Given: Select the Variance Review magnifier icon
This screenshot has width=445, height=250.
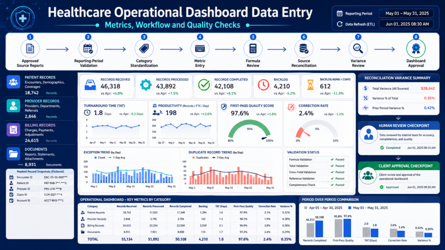Looking at the screenshot, I should [x=358, y=49].
